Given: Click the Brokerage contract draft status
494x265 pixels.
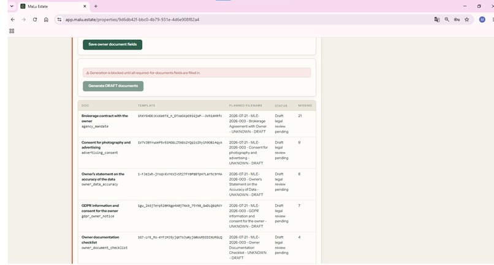Looking at the screenshot, I should pyautogui.click(x=281, y=124).
